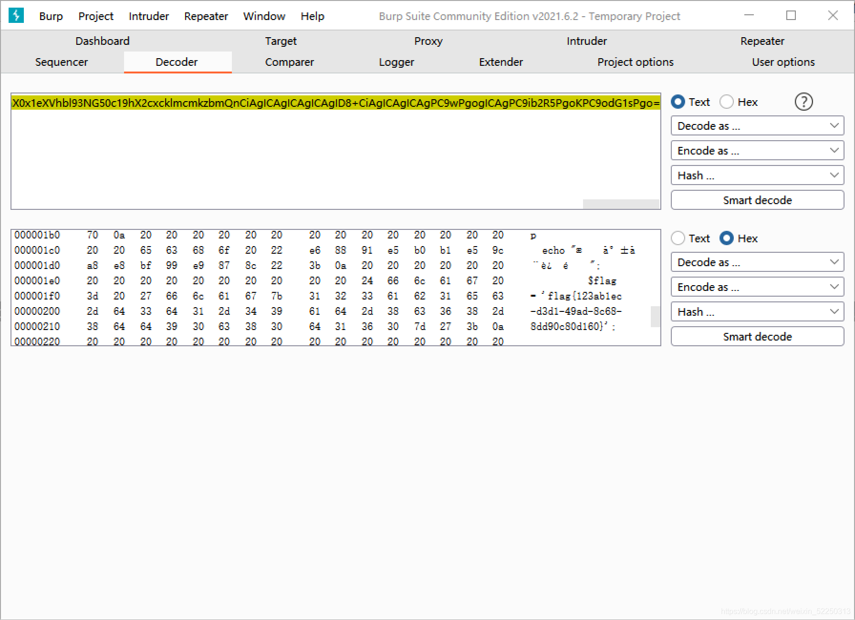Screen dimensions: 855x620
Task: Click ASCII text '$flag' in hex view
Action: [x=602, y=281]
